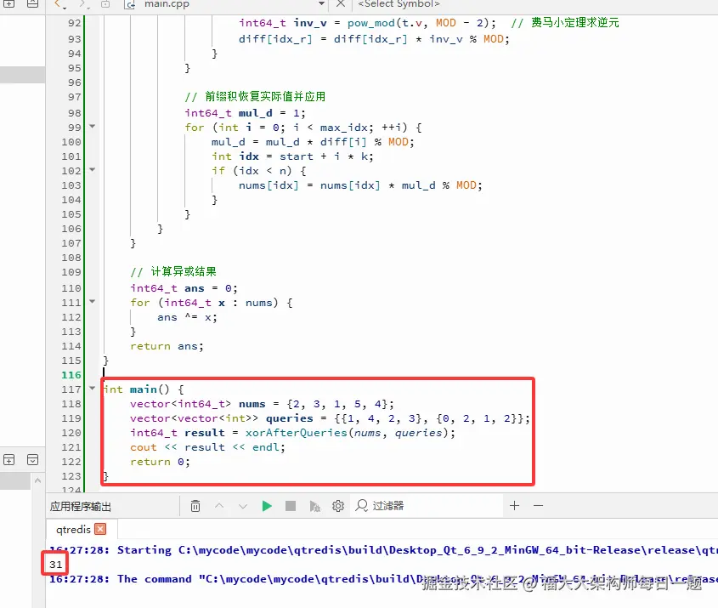Click the top-left split add icon

8,4
